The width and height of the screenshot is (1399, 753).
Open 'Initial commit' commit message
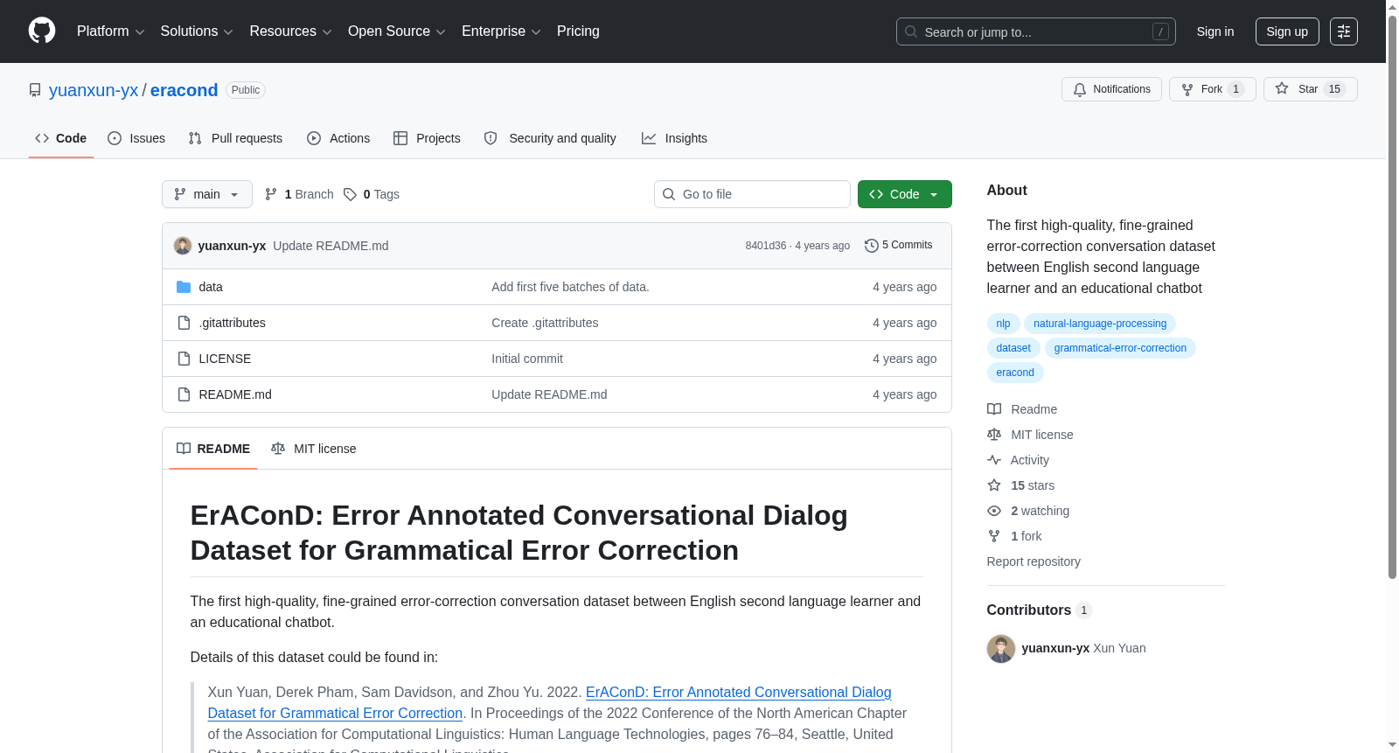click(527, 359)
